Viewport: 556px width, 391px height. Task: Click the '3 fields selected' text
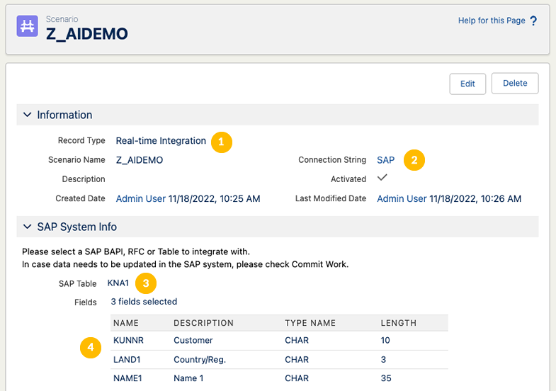144,302
